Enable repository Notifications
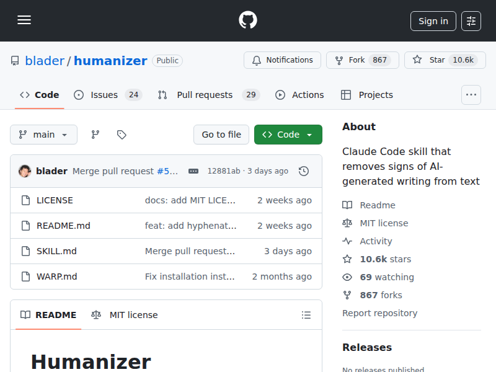 coord(282,60)
